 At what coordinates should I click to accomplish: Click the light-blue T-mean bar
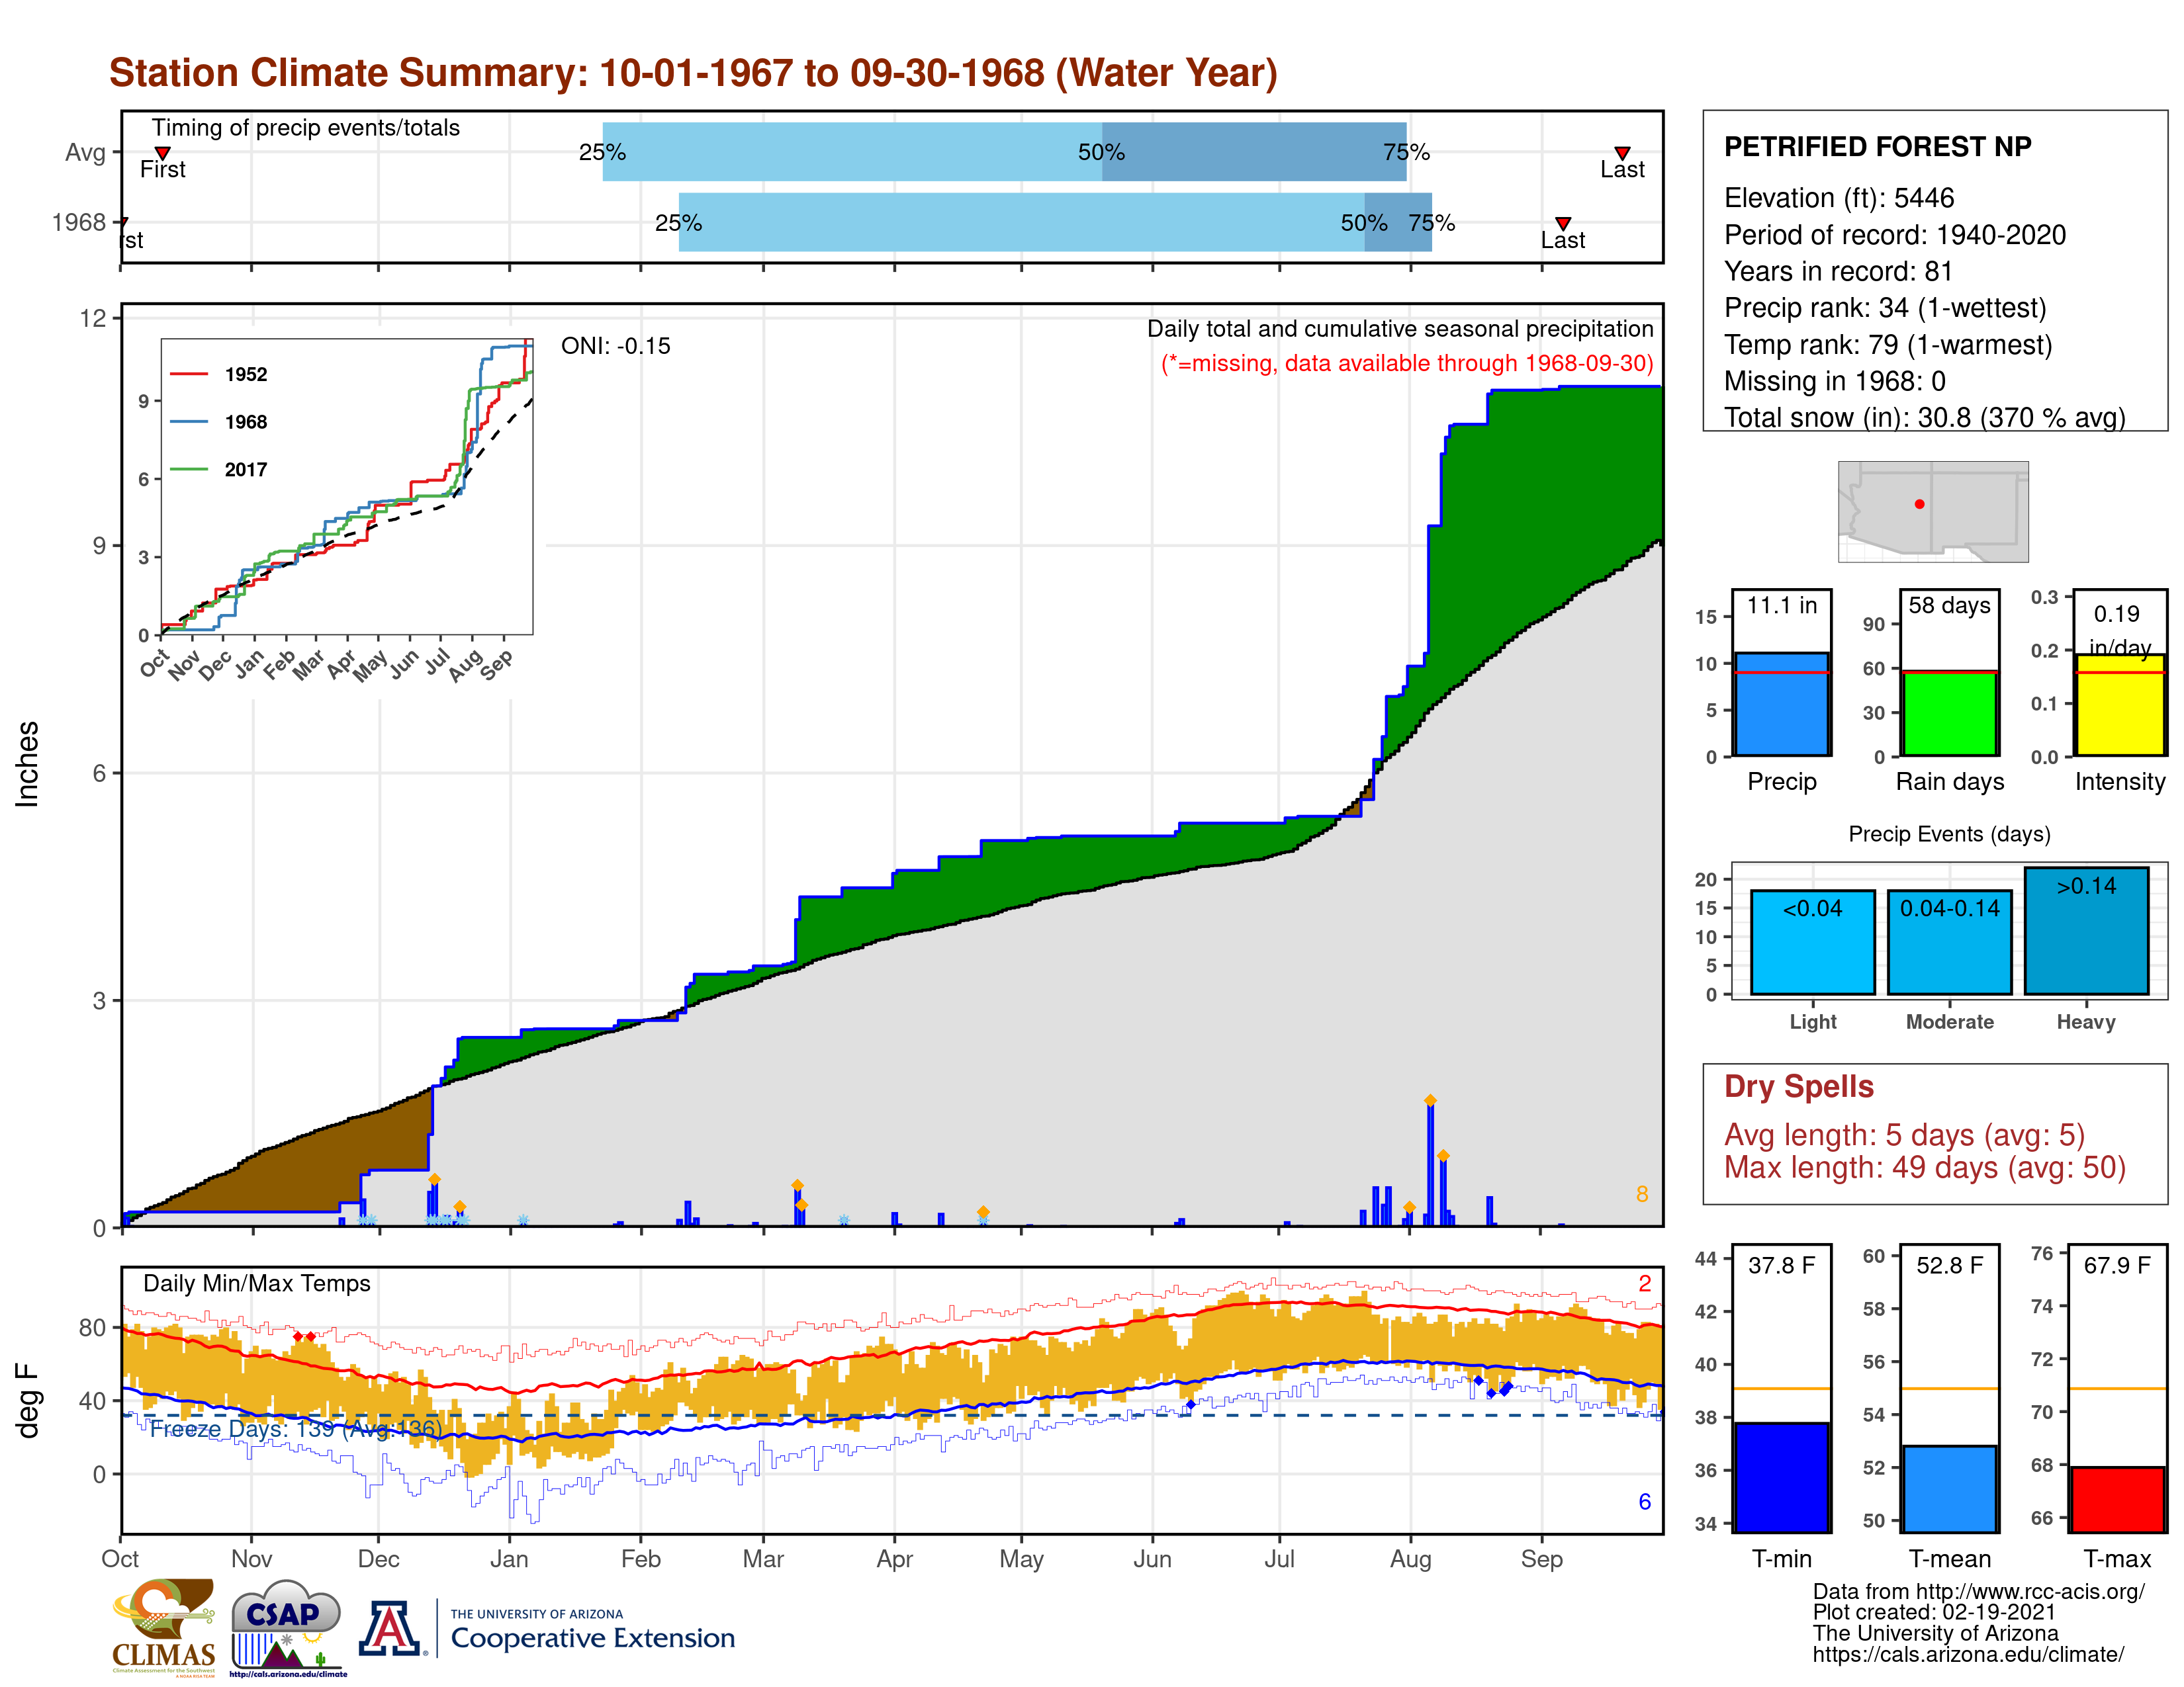(x=1949, y=1489)
